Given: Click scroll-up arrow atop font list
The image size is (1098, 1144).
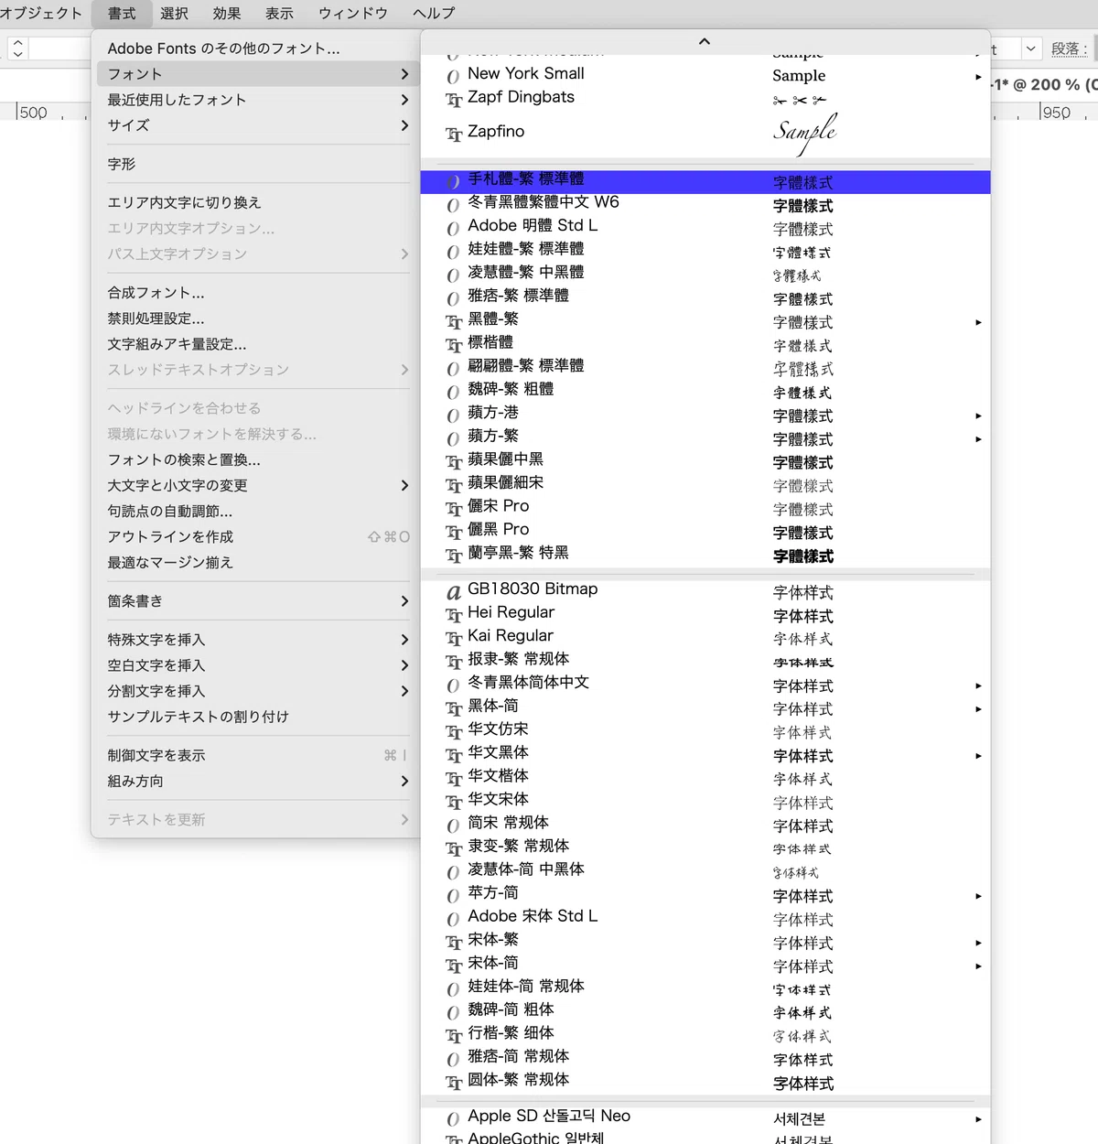Looking at the screenshot, I should [705, 41].
